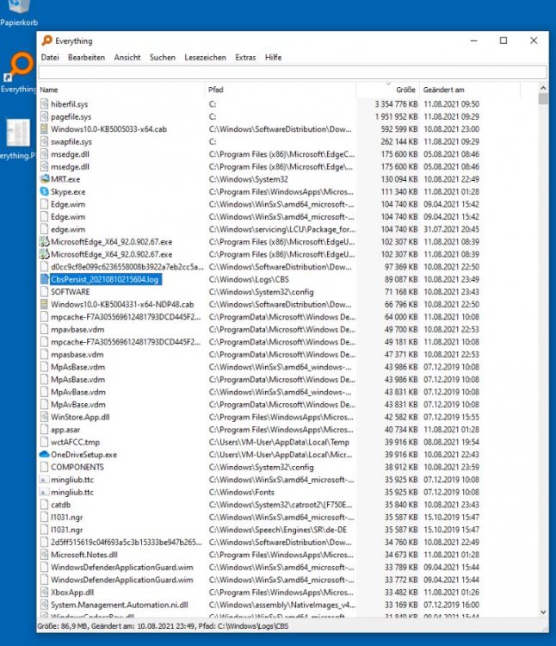Select the mpasbase.vdm file name
Viewport: 556px width, 646px height.
click(77, 354)
